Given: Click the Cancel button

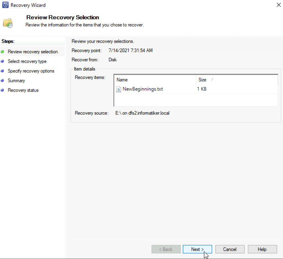Looking at the screenshot, I should [x=230, y=249].
